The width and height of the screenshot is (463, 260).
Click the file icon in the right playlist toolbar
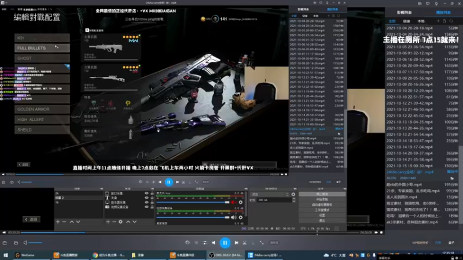[x=444, y=21]
